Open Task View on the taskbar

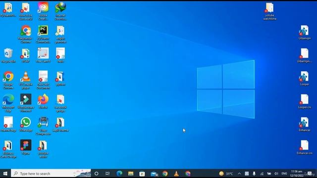(107, 174)
